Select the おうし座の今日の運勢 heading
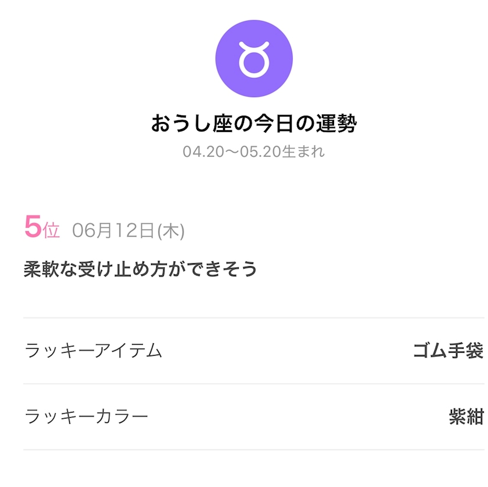The width and height of the screenshot is (488, 487). click(x=254, y=124)
